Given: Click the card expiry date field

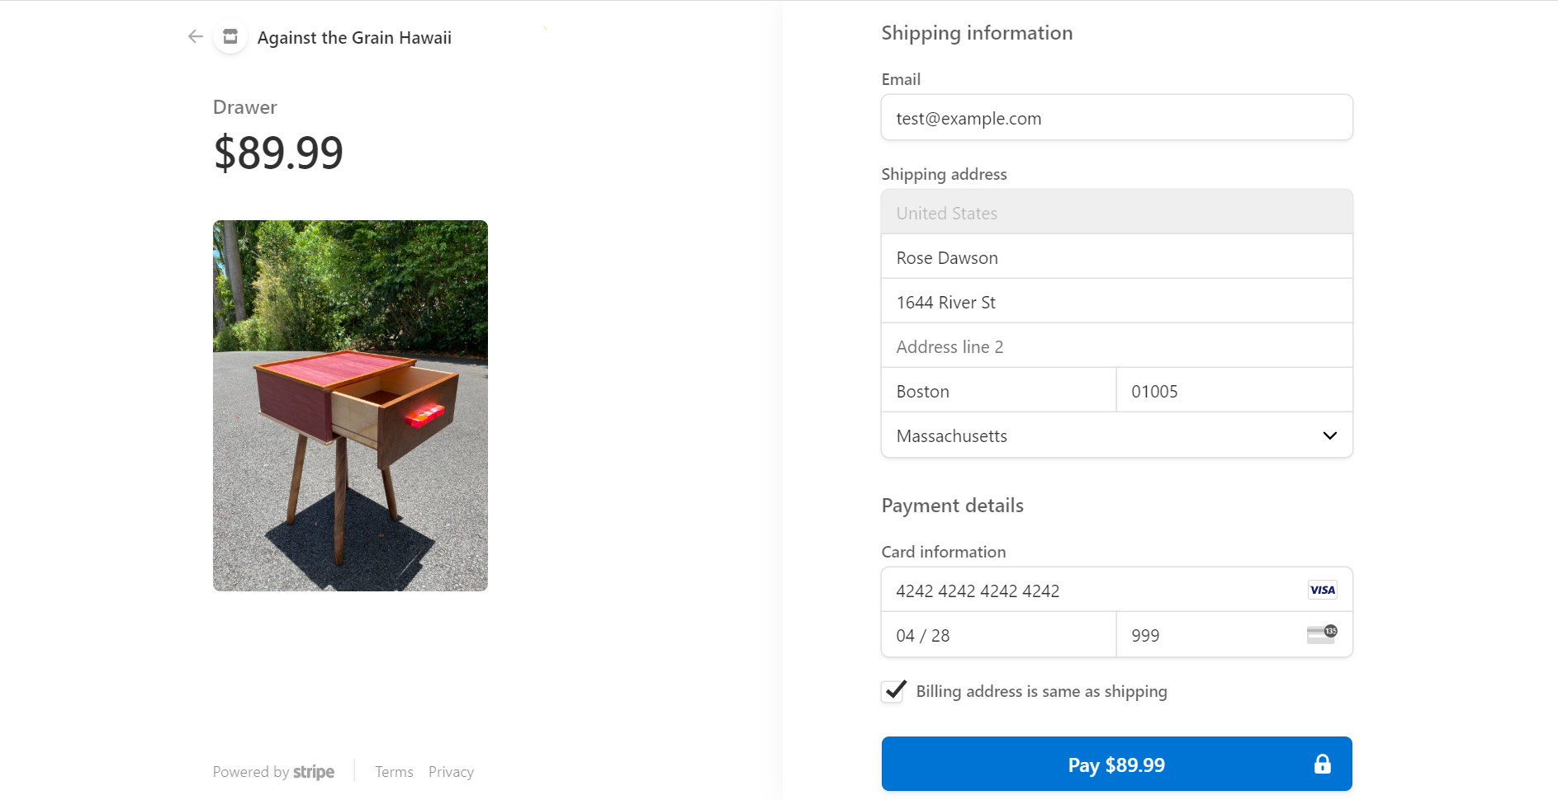Looking at the screenshot, I should pos(998,635).
